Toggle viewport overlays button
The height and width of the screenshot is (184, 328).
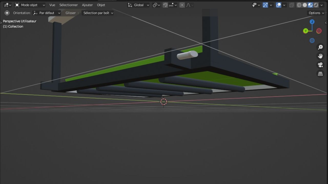tap(279, 5)
